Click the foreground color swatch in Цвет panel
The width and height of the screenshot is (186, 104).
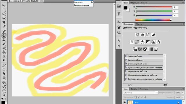(126, 8)
